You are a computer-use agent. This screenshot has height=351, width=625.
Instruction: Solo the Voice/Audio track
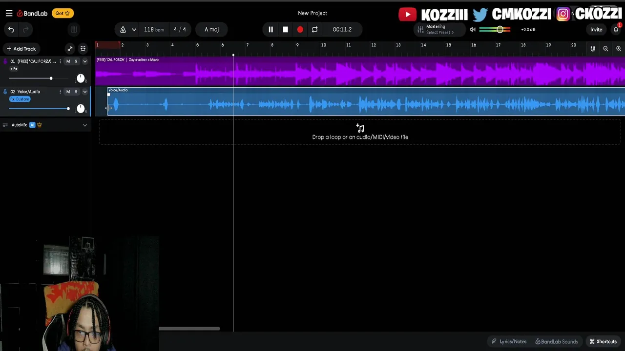76,92
